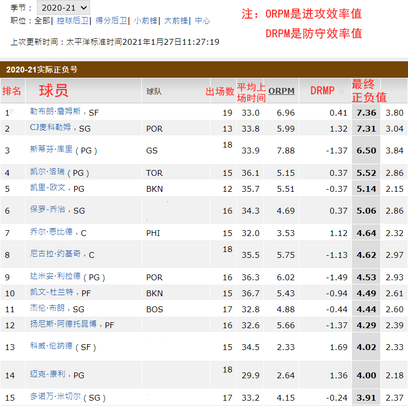
Task: Select the 小前锋 position filter
Action: pos(146,21)
